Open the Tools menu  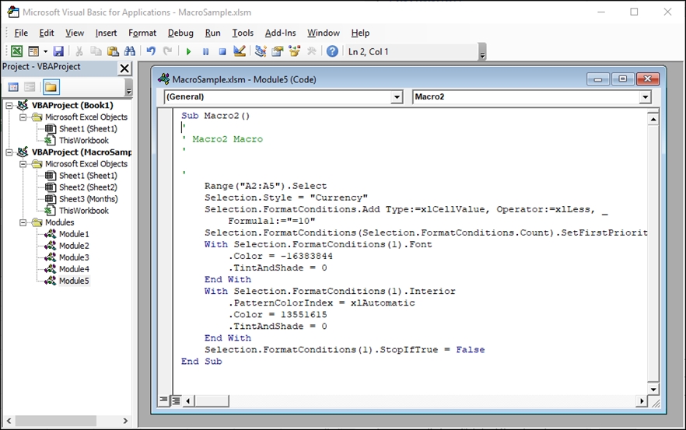pyautogui.click(x=243, y=33)
